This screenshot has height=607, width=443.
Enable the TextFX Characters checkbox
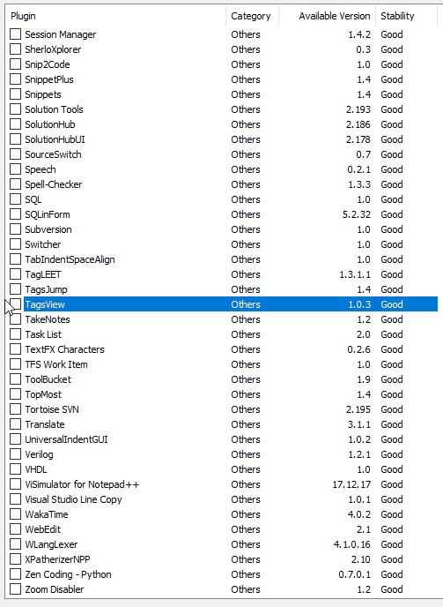point(16,349)
